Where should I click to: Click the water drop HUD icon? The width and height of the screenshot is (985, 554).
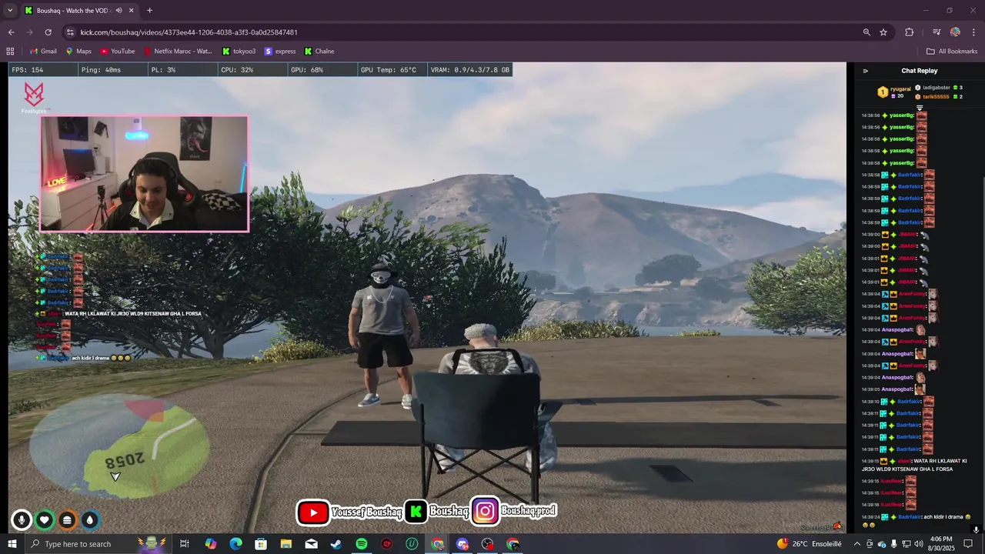click(90, 520)
